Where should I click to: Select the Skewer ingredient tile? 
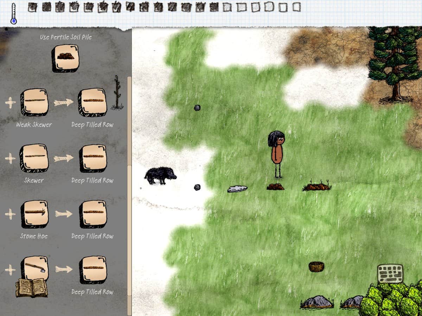point(34,158)
